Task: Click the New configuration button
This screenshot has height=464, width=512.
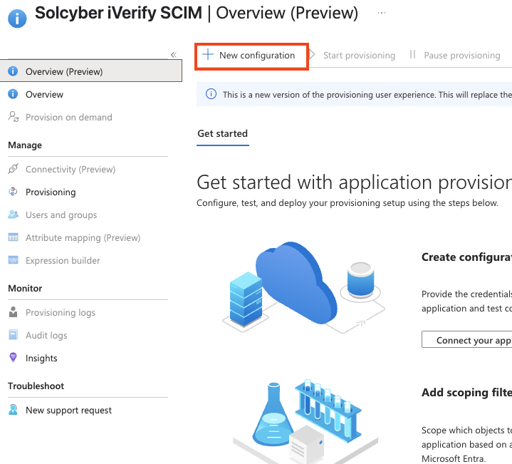Action: pyautogui.click(x=251, y=56)
